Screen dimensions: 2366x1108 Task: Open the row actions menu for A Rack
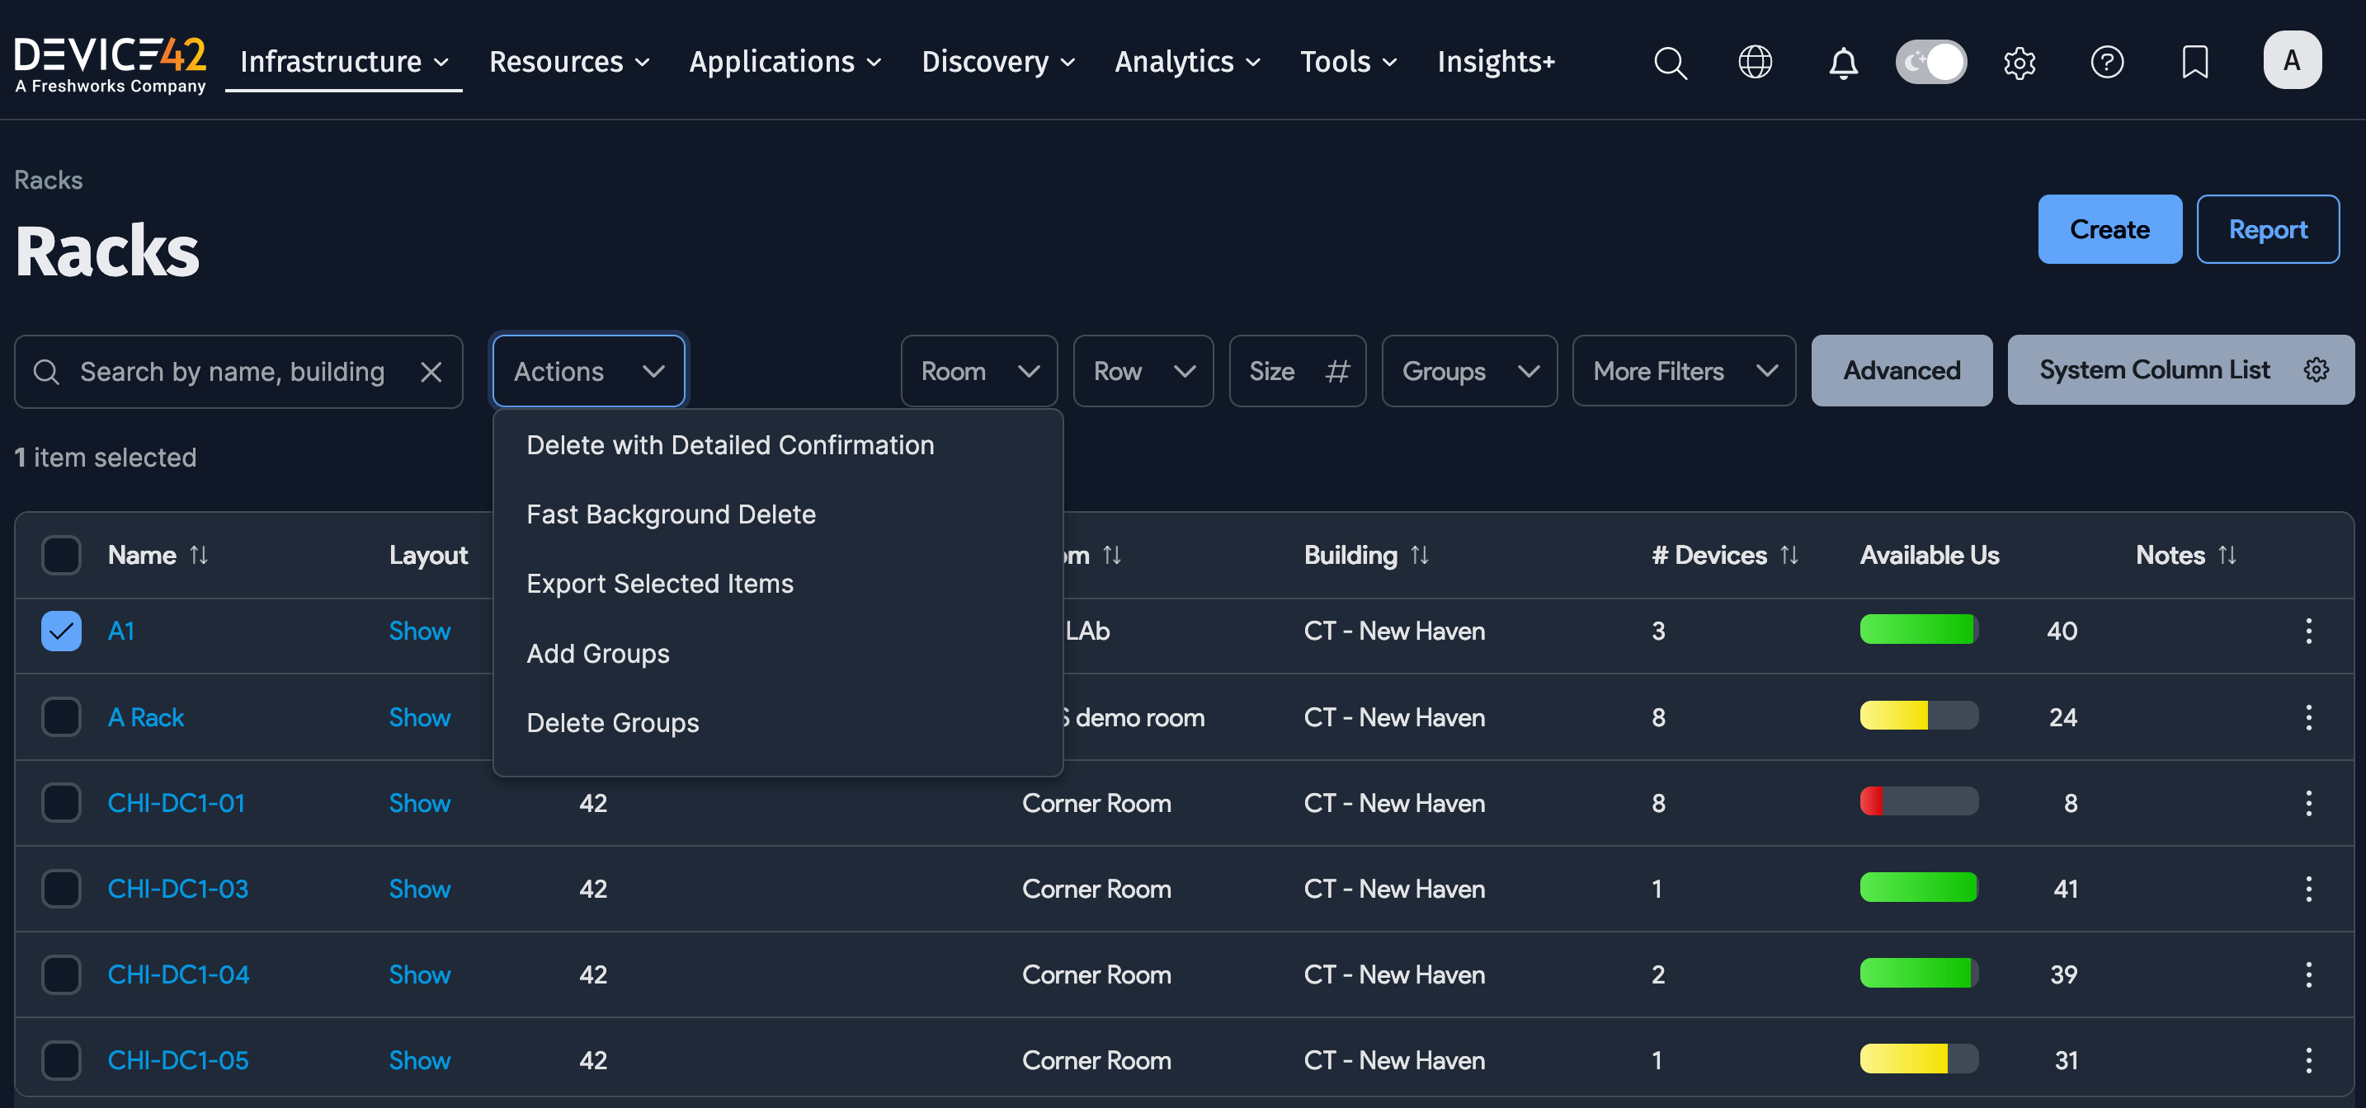[x=2310, y=717]
